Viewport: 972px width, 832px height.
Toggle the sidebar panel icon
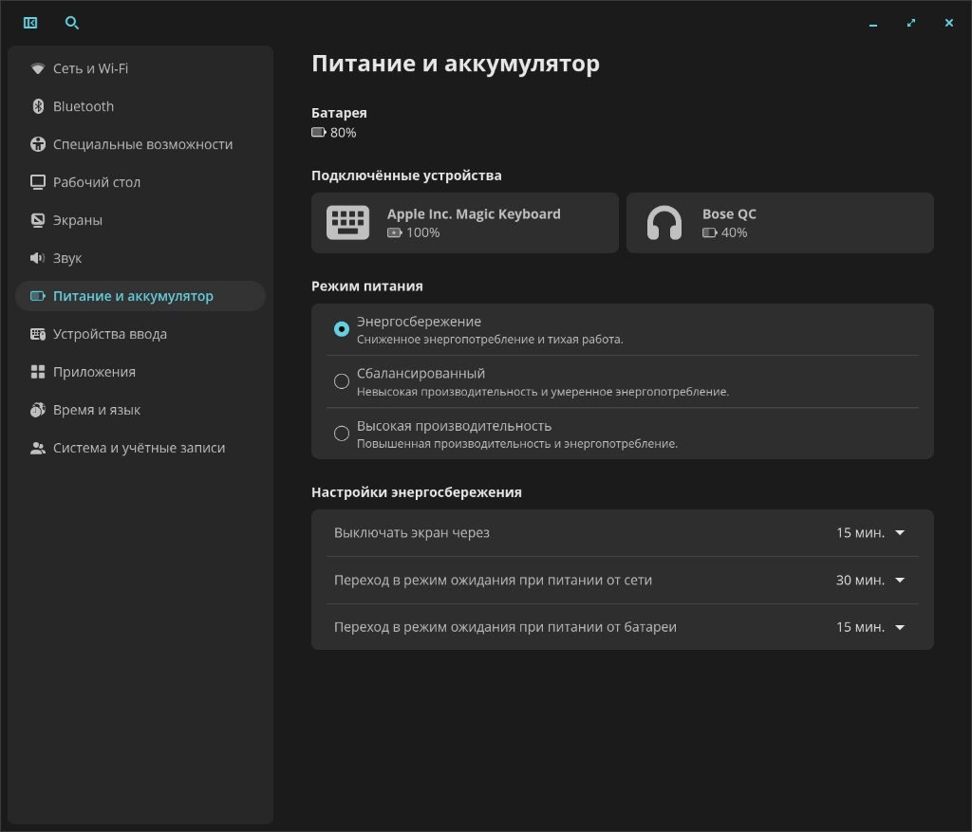[x=30, y=23]
